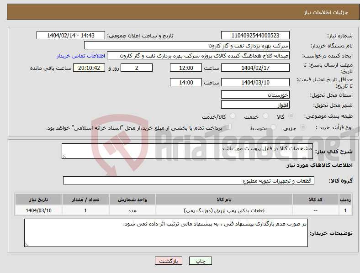
Task: Click the چاپ (print) button
Action: point(200,261)
